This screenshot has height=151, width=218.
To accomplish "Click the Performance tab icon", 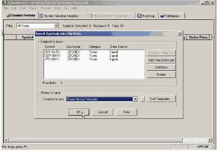I will pyautogui.click(x=162, y=16).
